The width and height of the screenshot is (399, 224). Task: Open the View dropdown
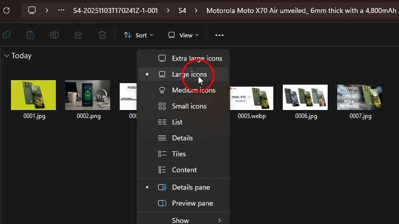point(184,35)
